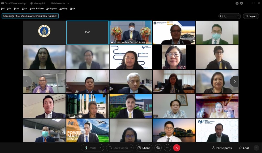Click Start video button
262x153 pixels.
pyautogui.click(x=118, y=148)
